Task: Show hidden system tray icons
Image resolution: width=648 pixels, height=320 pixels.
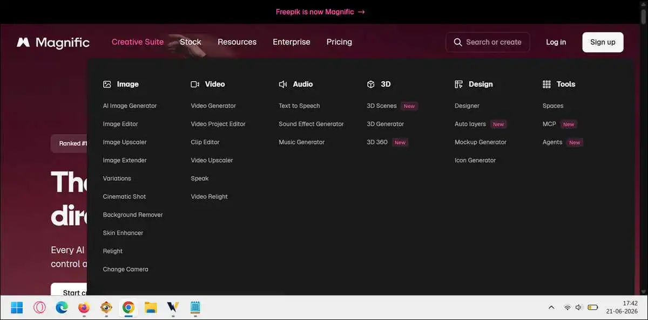Action: pyautogui.click(x=551, y=308)
